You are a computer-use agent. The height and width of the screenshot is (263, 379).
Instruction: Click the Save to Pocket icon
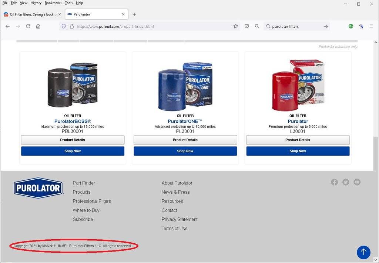pos(247,26)
